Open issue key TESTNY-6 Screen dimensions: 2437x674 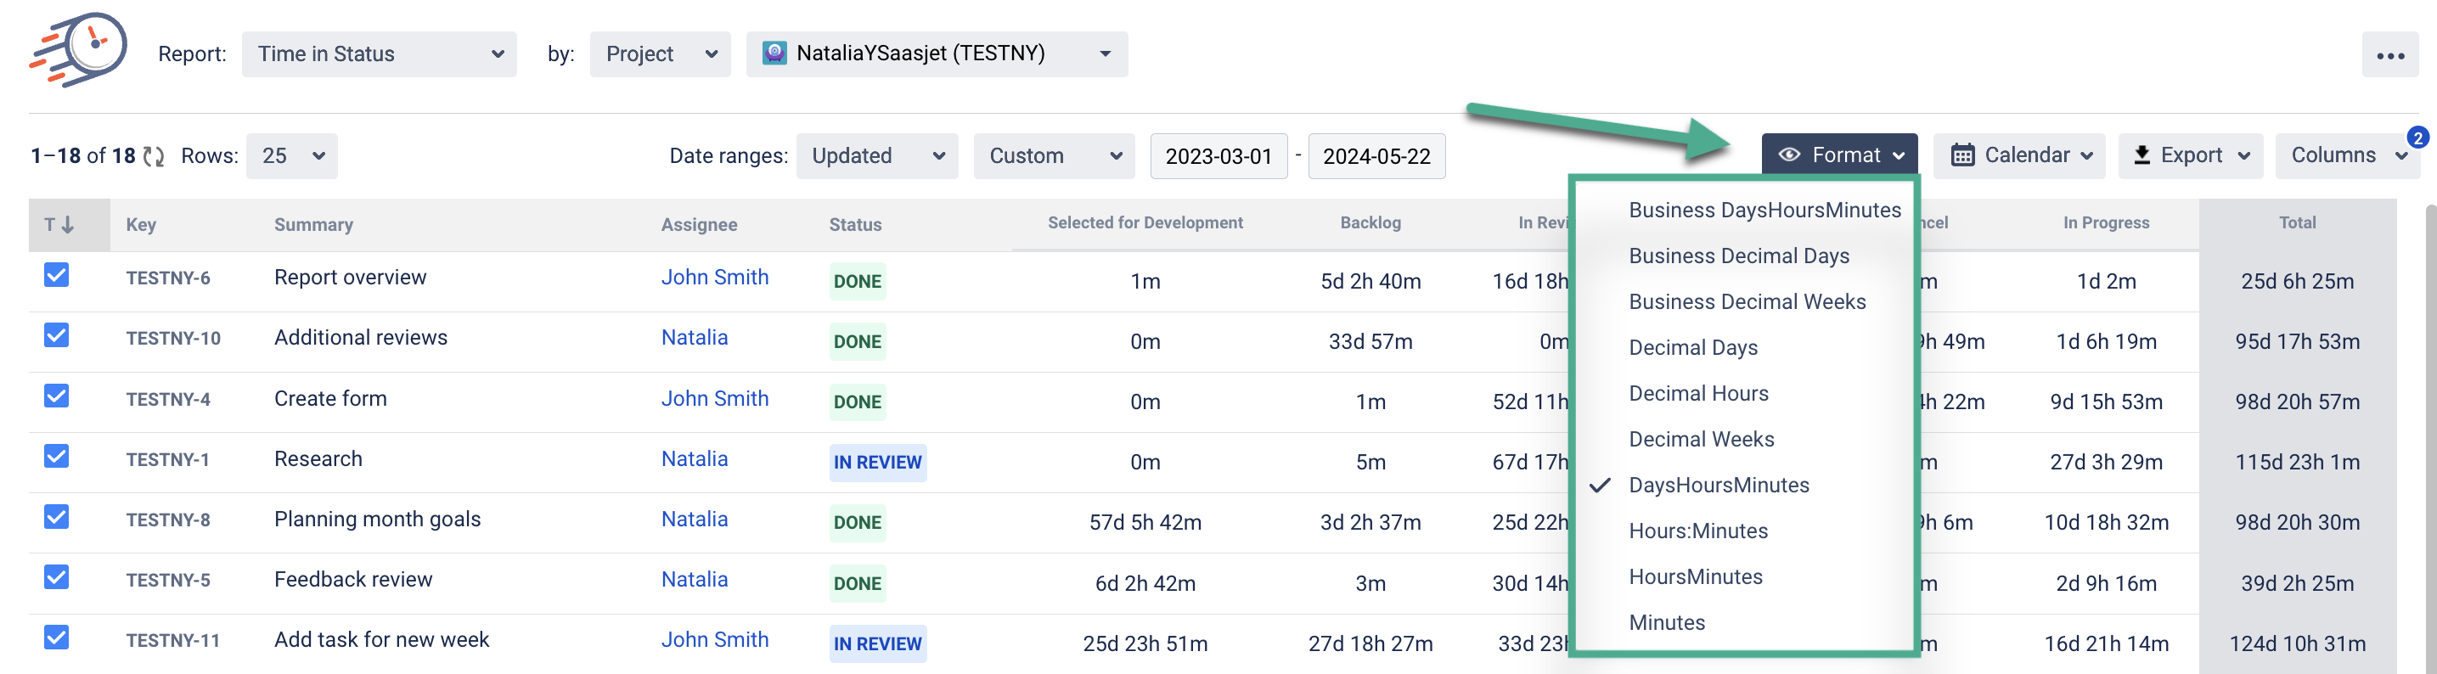click(x=167, y=278)
